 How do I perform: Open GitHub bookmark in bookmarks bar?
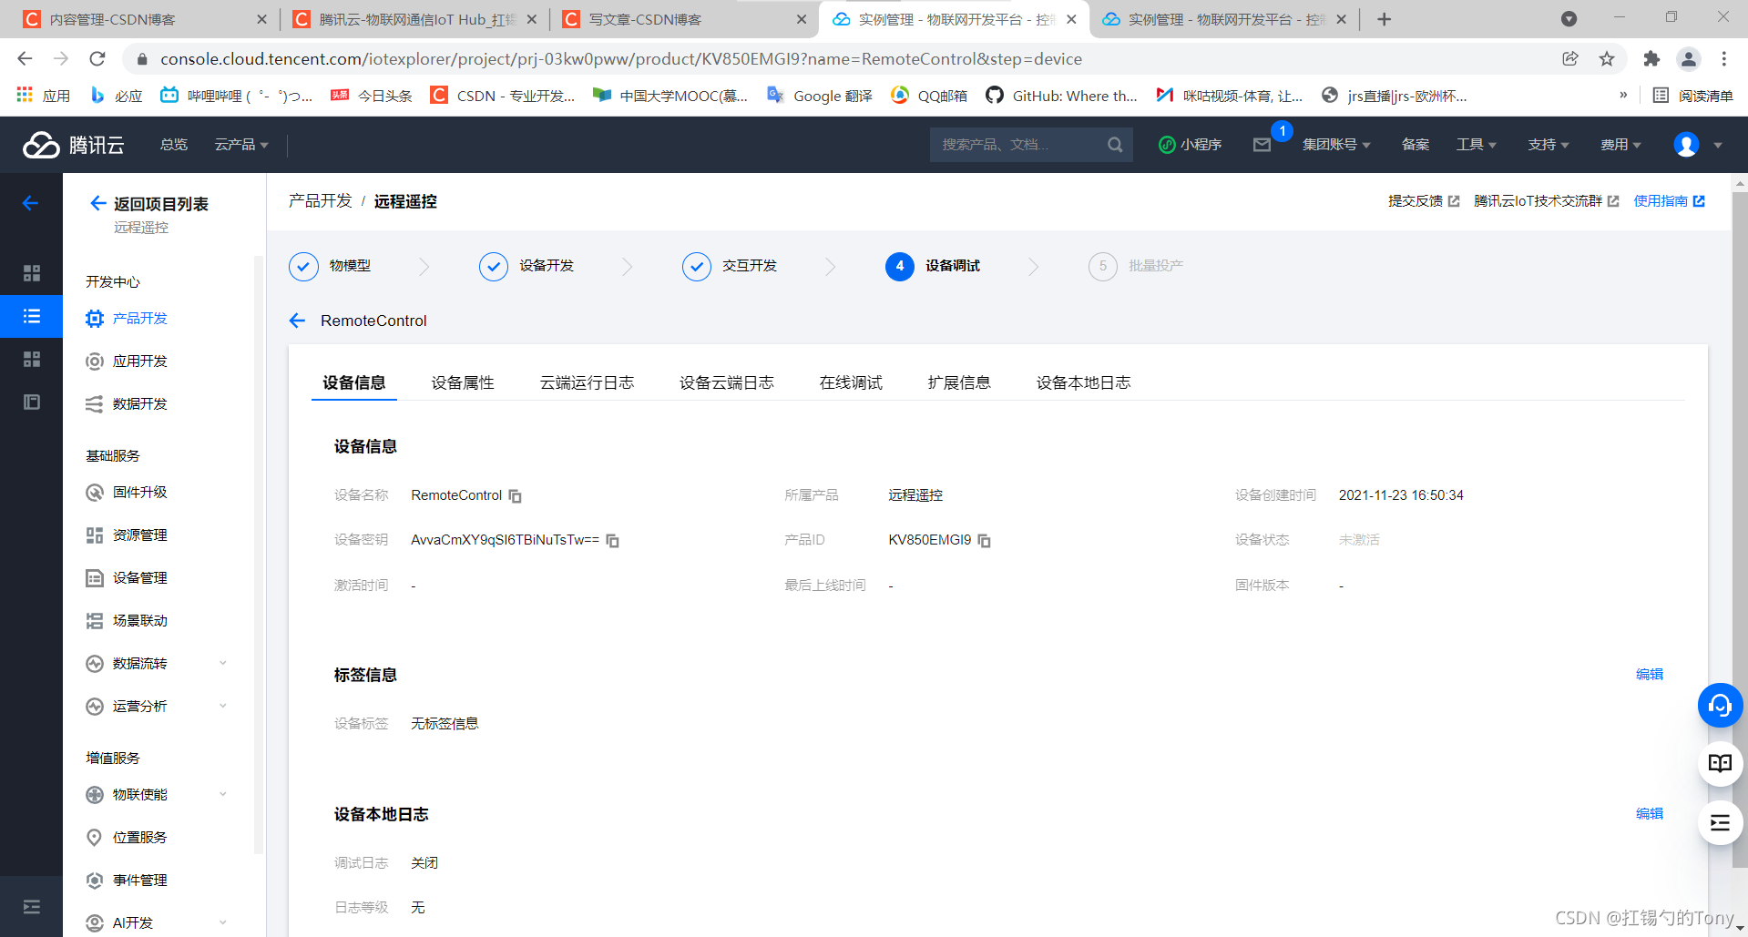click(1062, 96)
